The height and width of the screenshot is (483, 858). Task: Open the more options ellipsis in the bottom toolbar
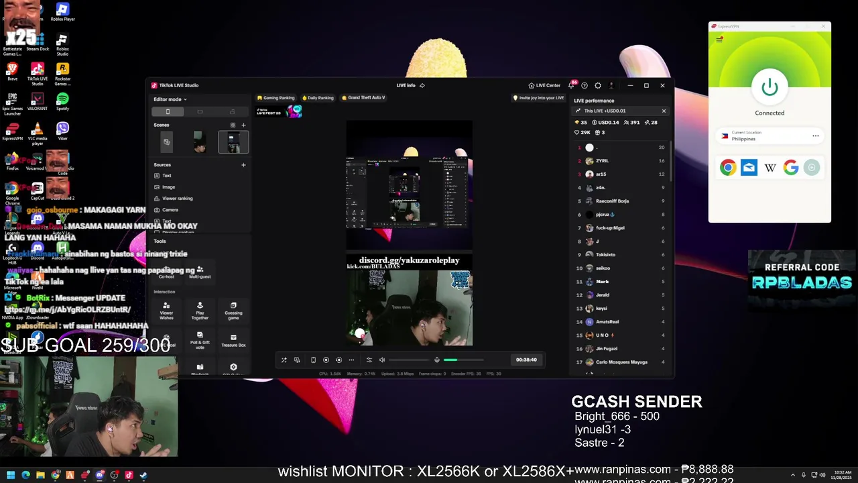tap(351, 360)
